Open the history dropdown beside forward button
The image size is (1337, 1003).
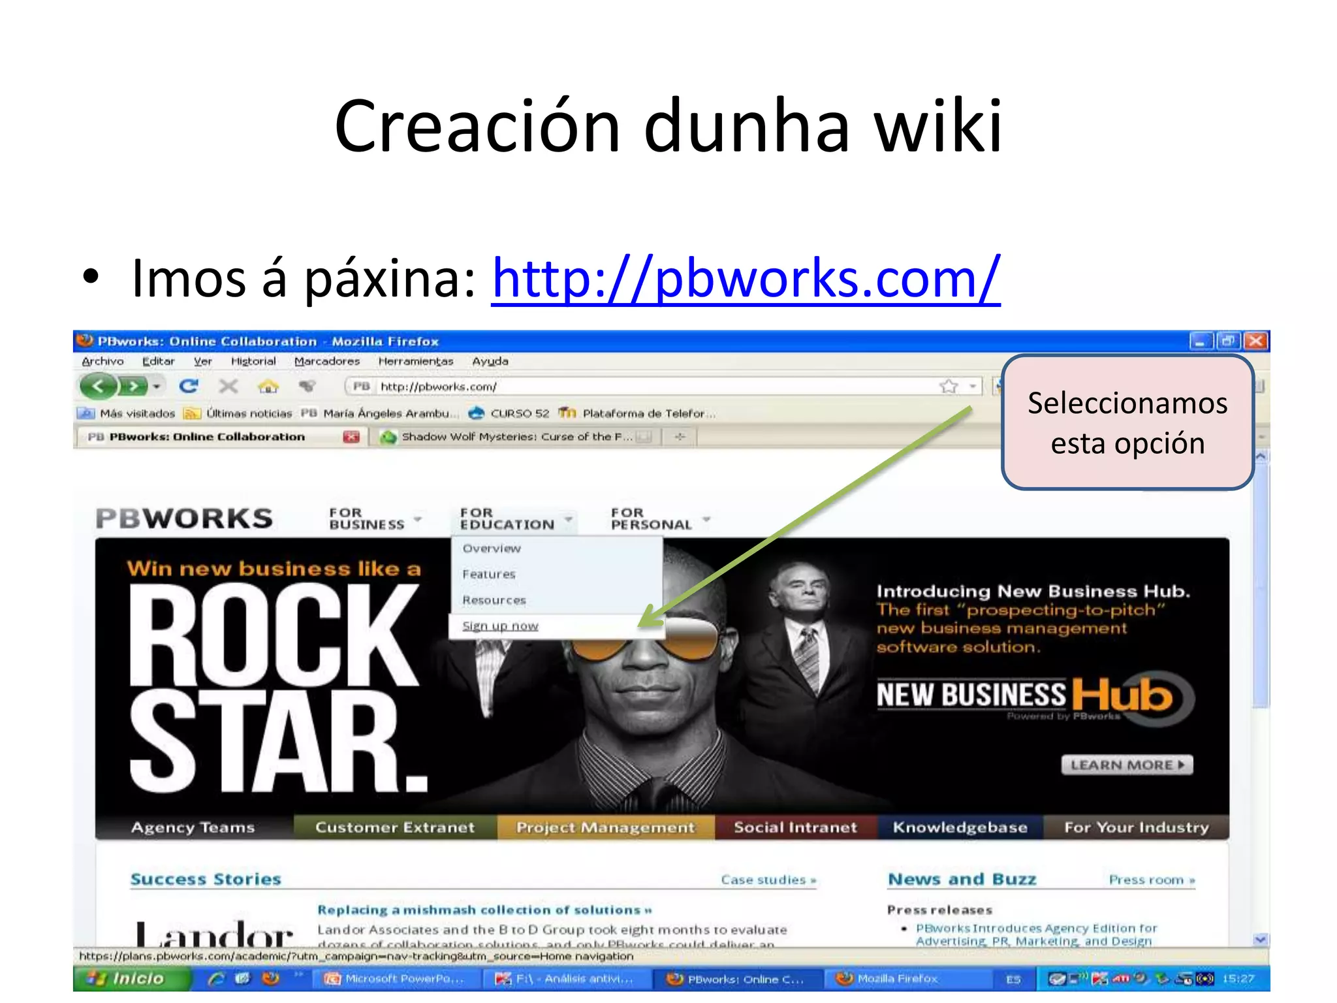click(x=157, y=387)
